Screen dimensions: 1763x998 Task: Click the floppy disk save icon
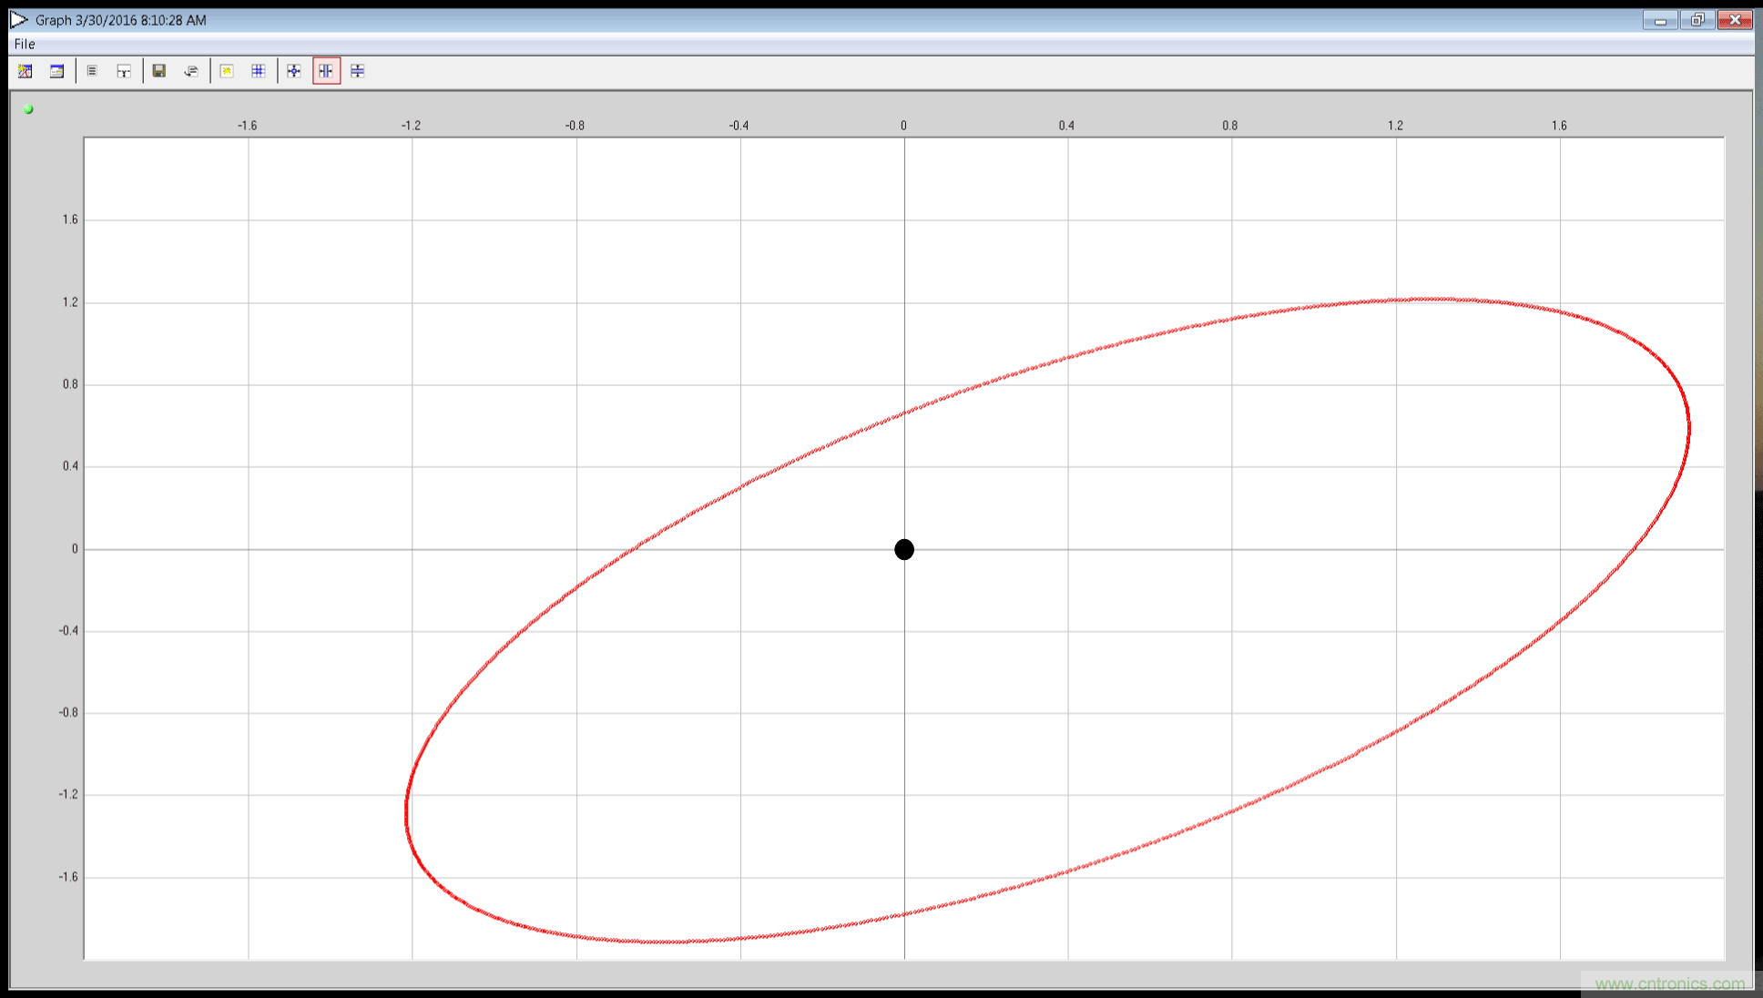pyautogui.click(x=159, y=71)
